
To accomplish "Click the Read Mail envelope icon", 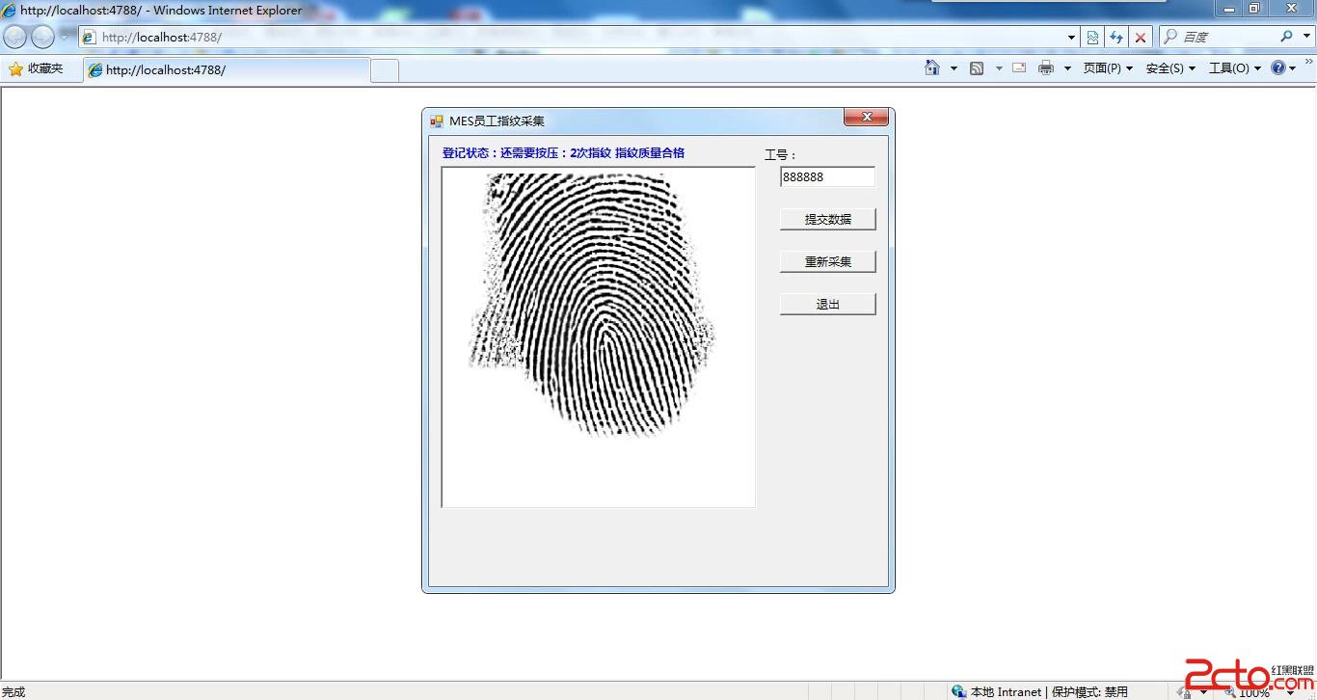I will pos(1019,67).
